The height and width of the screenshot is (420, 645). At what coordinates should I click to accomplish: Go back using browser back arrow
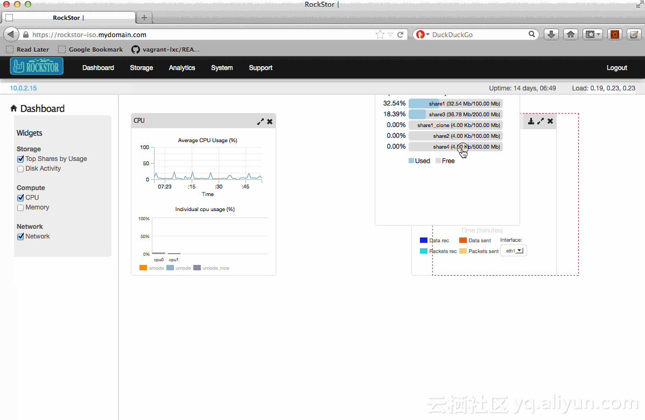click(11, 34)
